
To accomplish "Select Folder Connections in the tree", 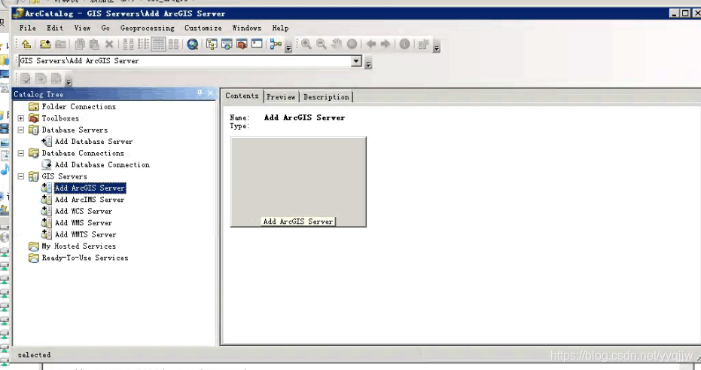I will 78,106.
